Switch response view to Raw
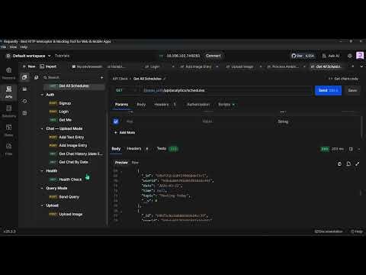This screenshot has height=275, width=366. point(135,163)
